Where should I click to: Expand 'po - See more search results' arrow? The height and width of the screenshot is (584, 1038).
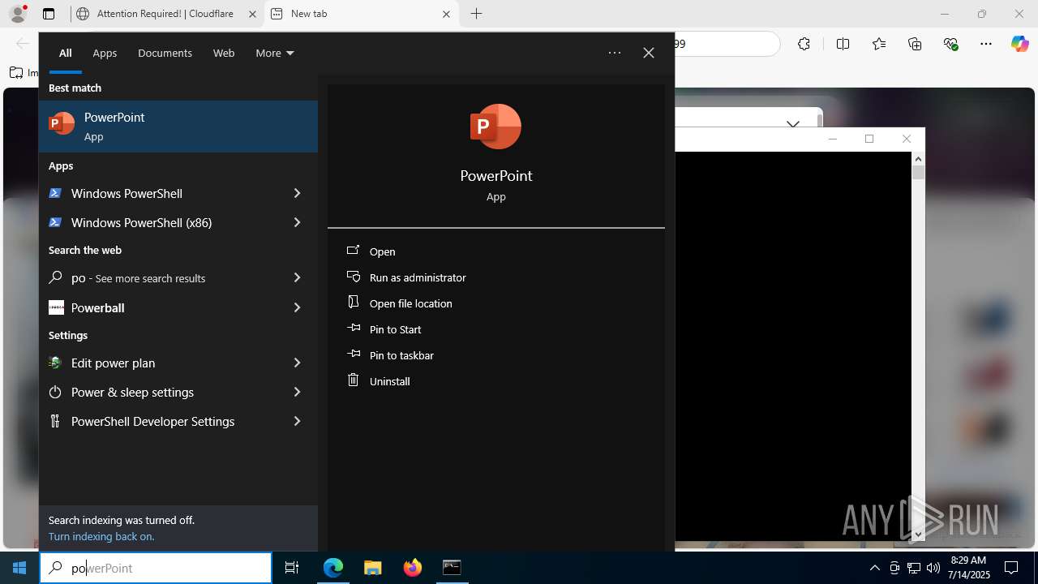(x=297, y=277)
